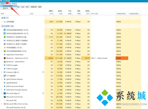Sort by the 名称 column header
This screenshot has height=109, width=148.
point(15,12)
